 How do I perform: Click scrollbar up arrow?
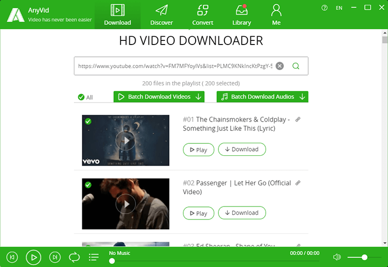385,33
